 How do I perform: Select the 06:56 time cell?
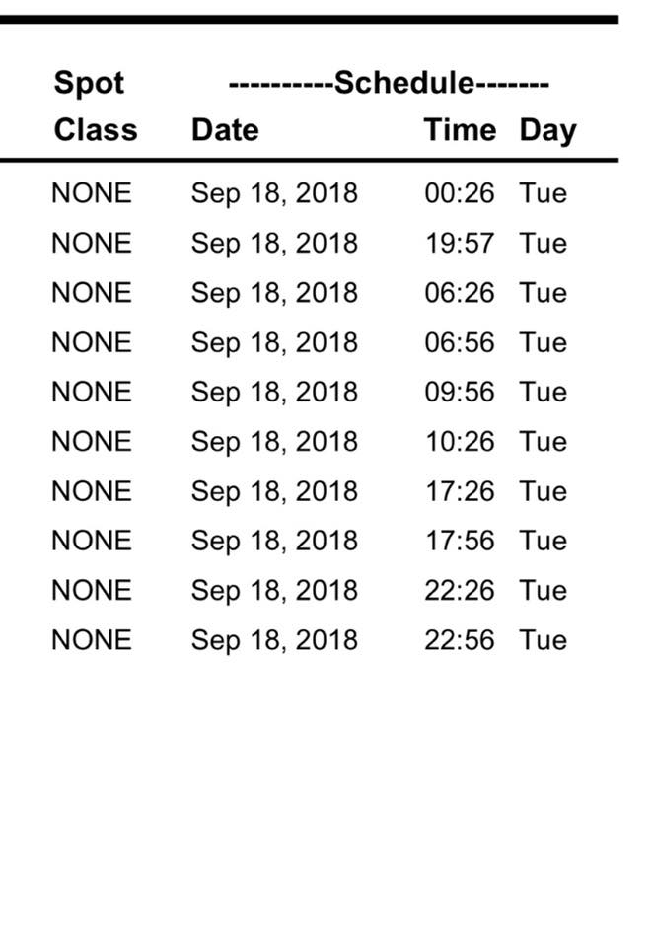(x=459, y=342)
